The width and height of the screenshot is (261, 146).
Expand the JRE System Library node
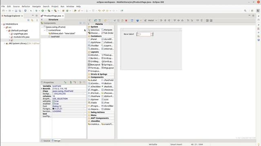(x=4, y=43)
